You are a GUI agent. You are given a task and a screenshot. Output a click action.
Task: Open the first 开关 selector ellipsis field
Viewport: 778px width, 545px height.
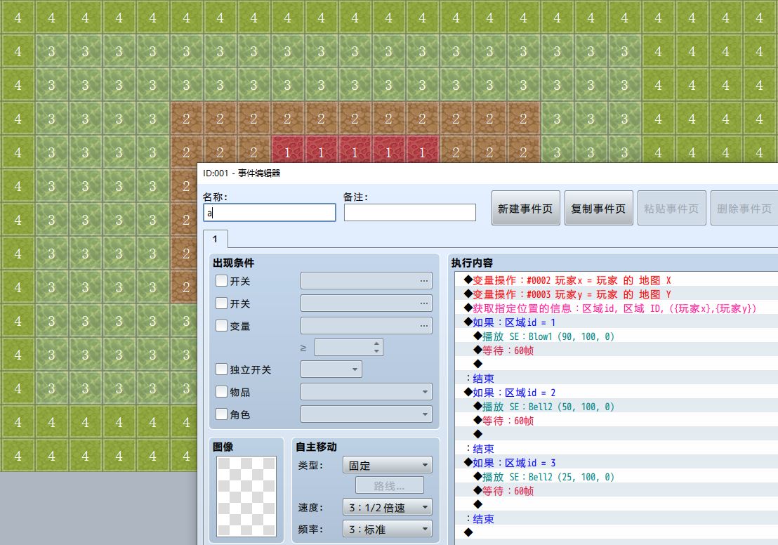[x=366, y=280]
